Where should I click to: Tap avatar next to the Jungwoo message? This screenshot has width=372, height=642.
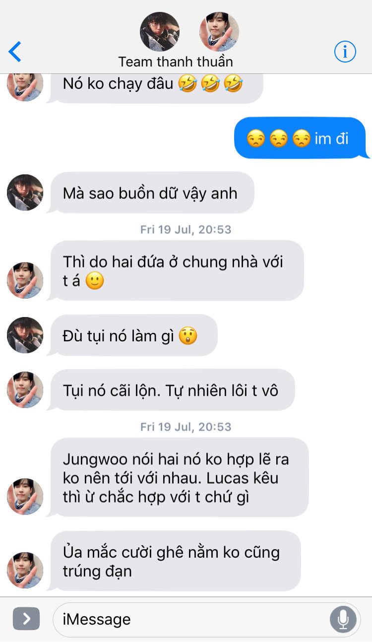[x=25, y=497]
